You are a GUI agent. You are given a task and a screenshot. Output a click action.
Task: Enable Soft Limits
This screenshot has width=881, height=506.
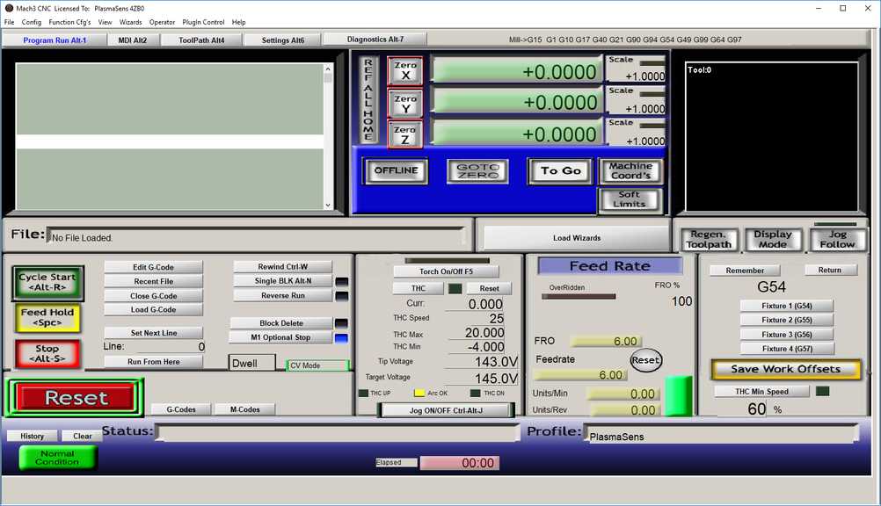coord(632,199)
